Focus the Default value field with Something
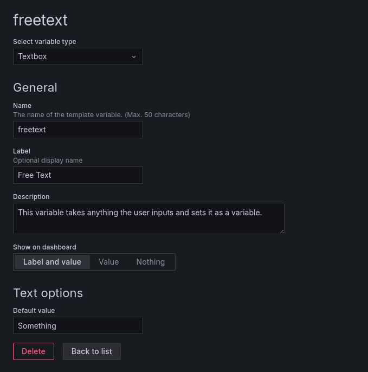This screenshot has height=372, width=368. click(78, 326)
